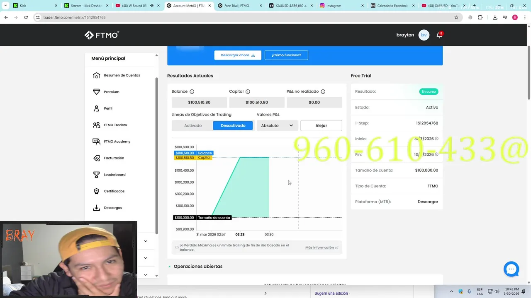531x298 pixels.
Task: Switch to XAUUSD TradingView tab
Action: pyautogui.click(x=291, y=6)
